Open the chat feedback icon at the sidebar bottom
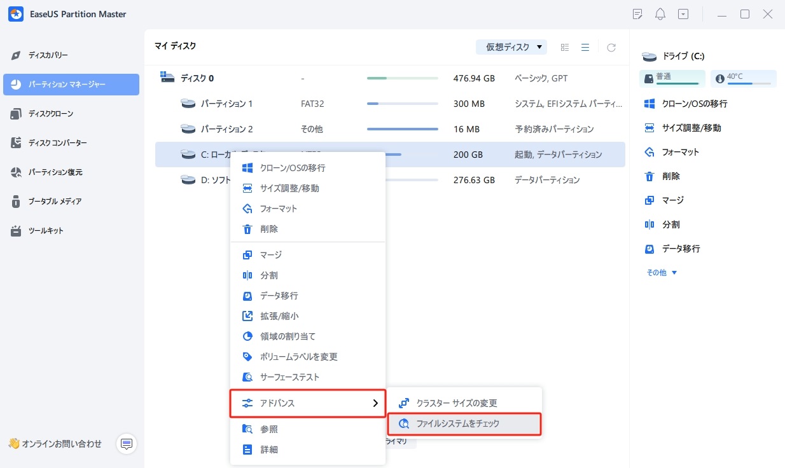Viewport: 785px width, 468px height. [127, 444]
